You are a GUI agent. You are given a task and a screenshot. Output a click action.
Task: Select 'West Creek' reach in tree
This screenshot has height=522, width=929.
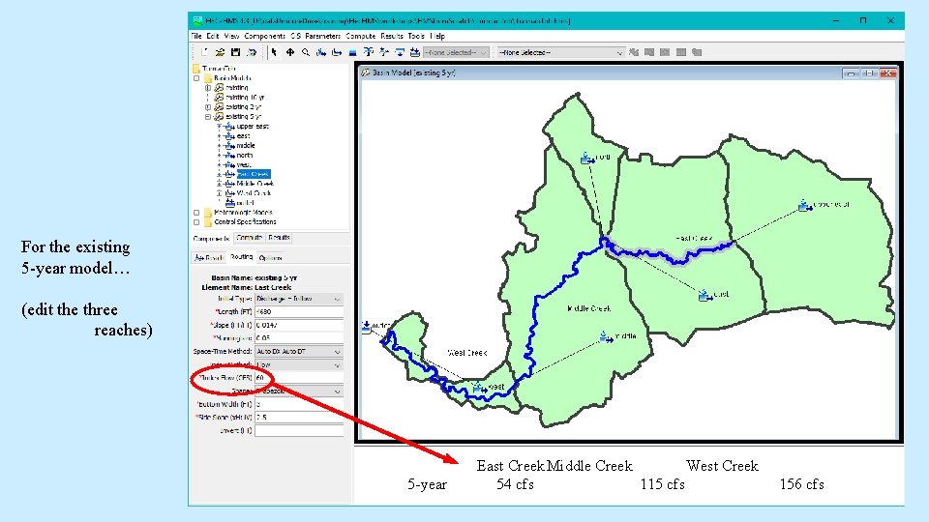(x=254, y=193)
